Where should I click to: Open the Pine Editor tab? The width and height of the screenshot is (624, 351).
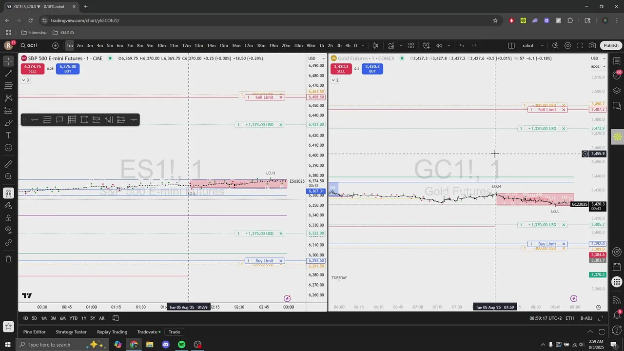click(34, 332)
